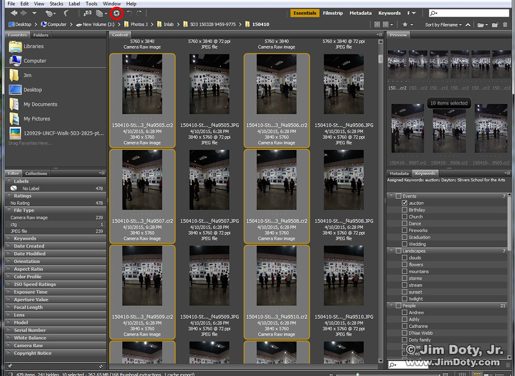515x376 pixels.
Task: Reveal recent file or folder menu
Action: (x=50, y=13)
